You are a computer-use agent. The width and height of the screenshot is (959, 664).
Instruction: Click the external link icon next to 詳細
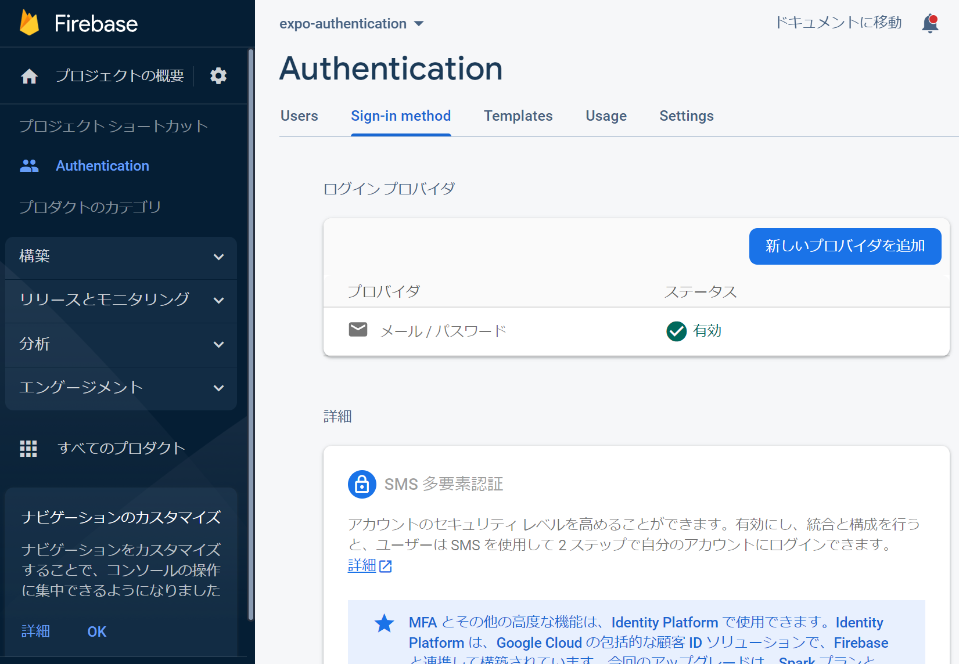pyautogui.click(x=386, y=566)
